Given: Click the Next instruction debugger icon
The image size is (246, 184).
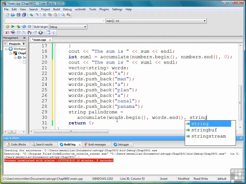Looking at the screenshot, I should point(24,32).
